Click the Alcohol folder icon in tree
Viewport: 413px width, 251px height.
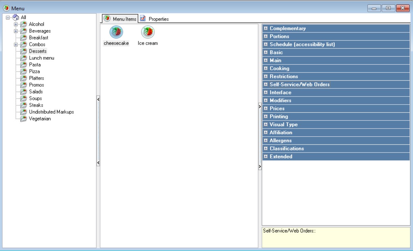tap(23, 24)
